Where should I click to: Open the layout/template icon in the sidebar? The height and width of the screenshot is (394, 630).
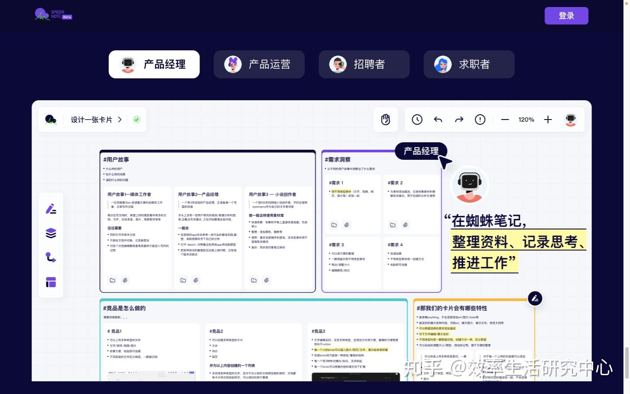[51, 282]
